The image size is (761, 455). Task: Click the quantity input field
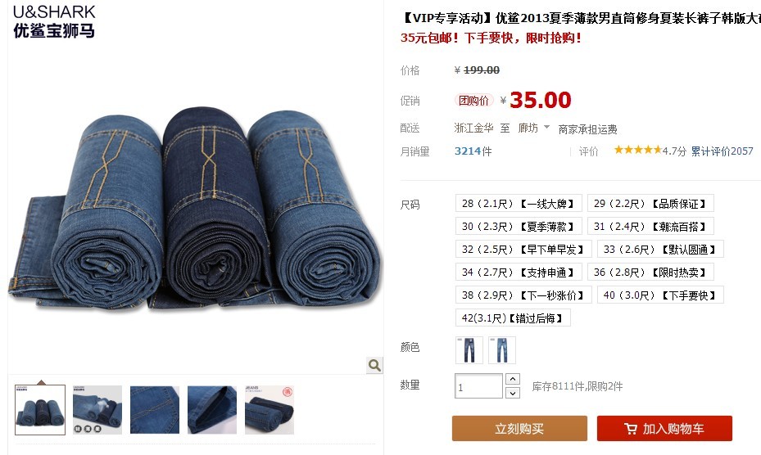point(478,386)
